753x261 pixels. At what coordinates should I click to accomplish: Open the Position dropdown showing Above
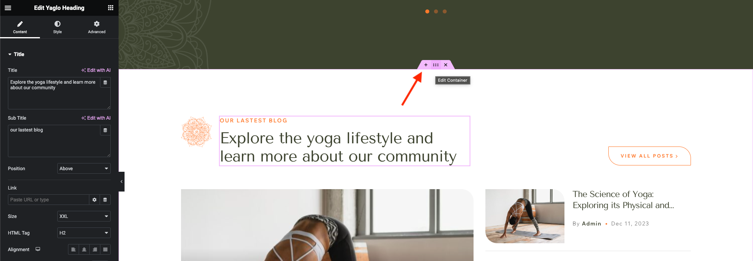pos(84,169)
